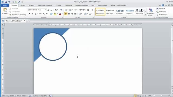
Task: Click Copy (Копировать) in clipboard group
Action: (15, 12)
